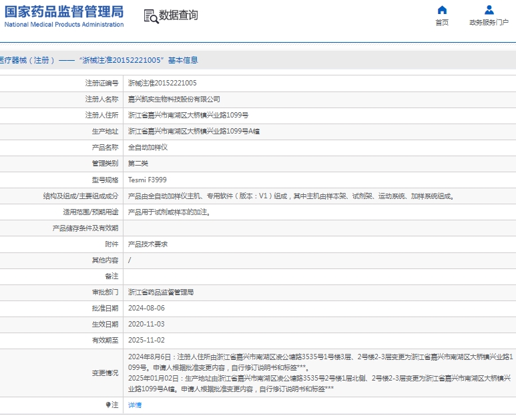The height and width of the screenshot is (418, 516).
Task: Click the small bulb icon beside 注
Action: coord(108,405)
